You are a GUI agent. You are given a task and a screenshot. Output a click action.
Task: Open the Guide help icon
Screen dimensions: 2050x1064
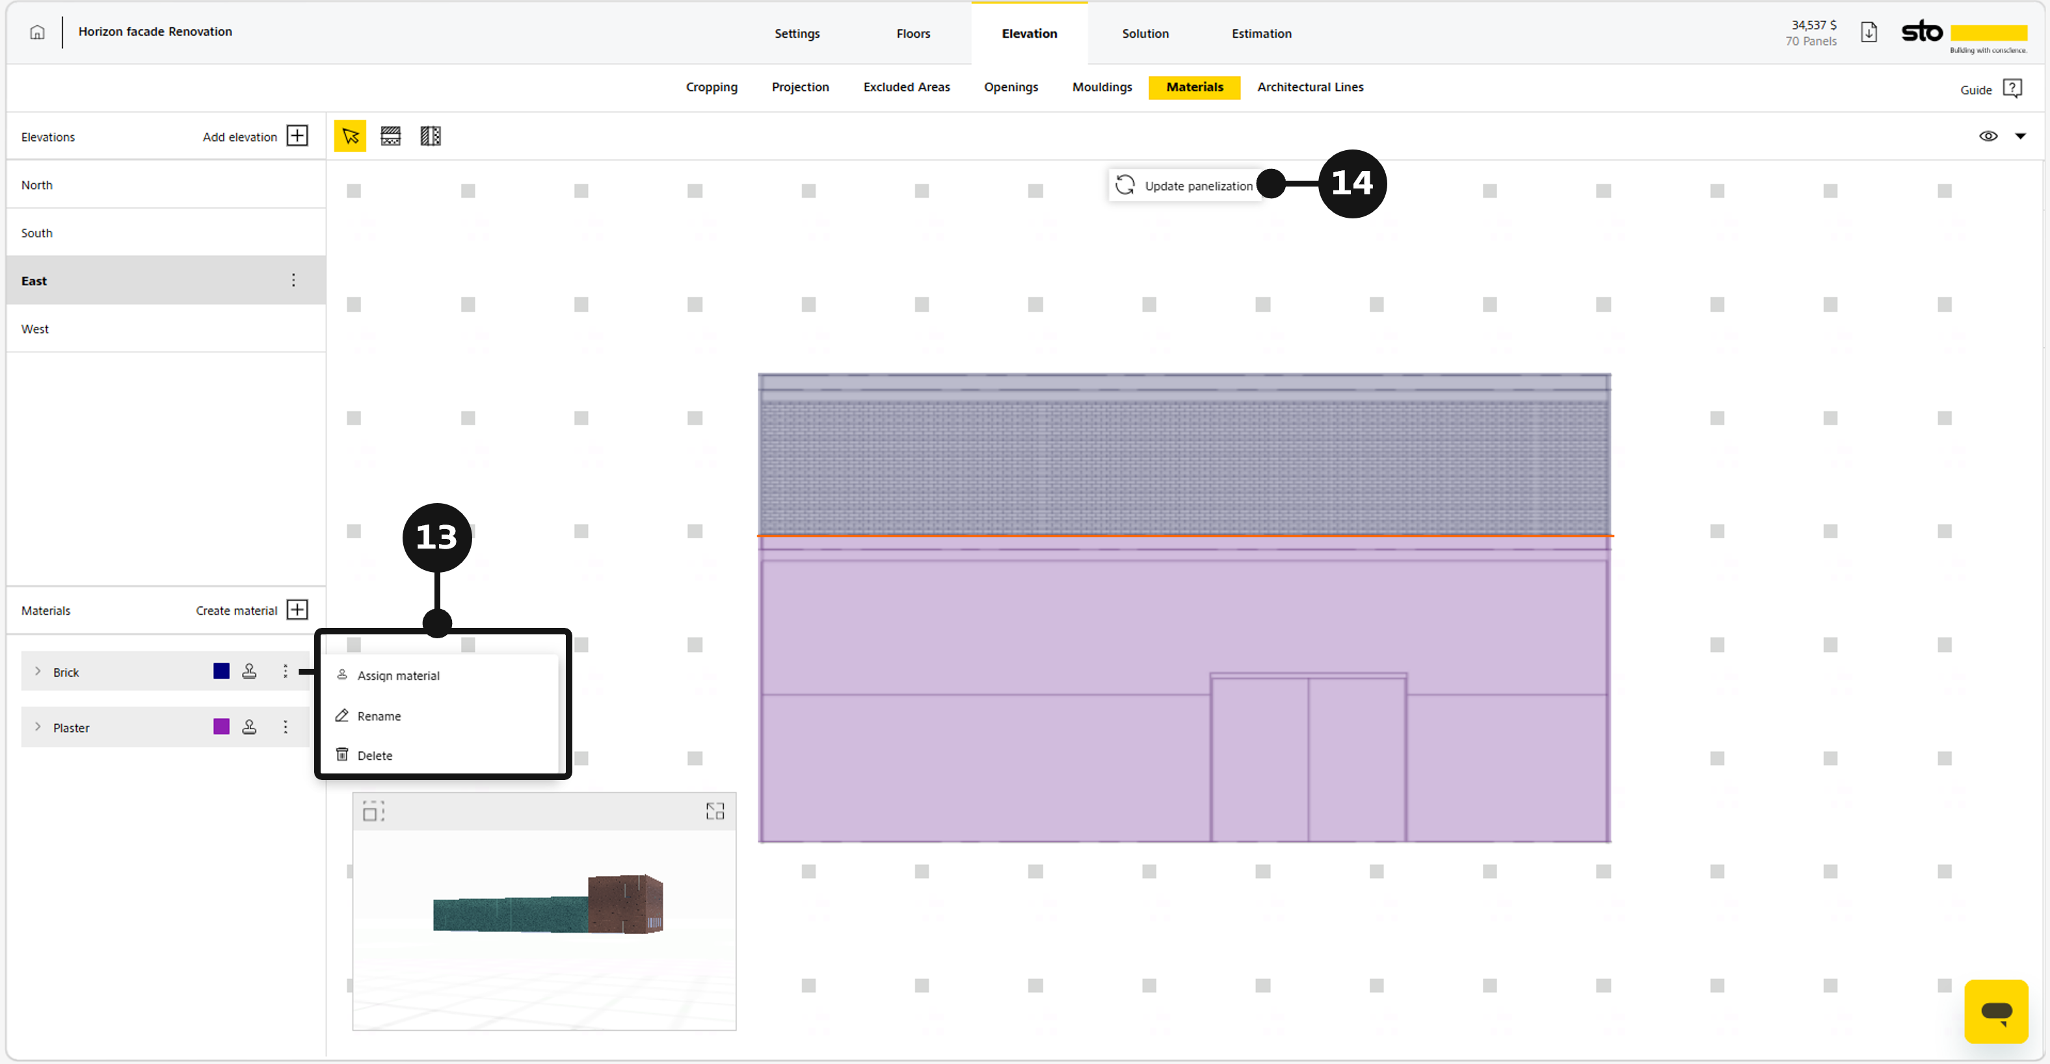pos(2012,88)
